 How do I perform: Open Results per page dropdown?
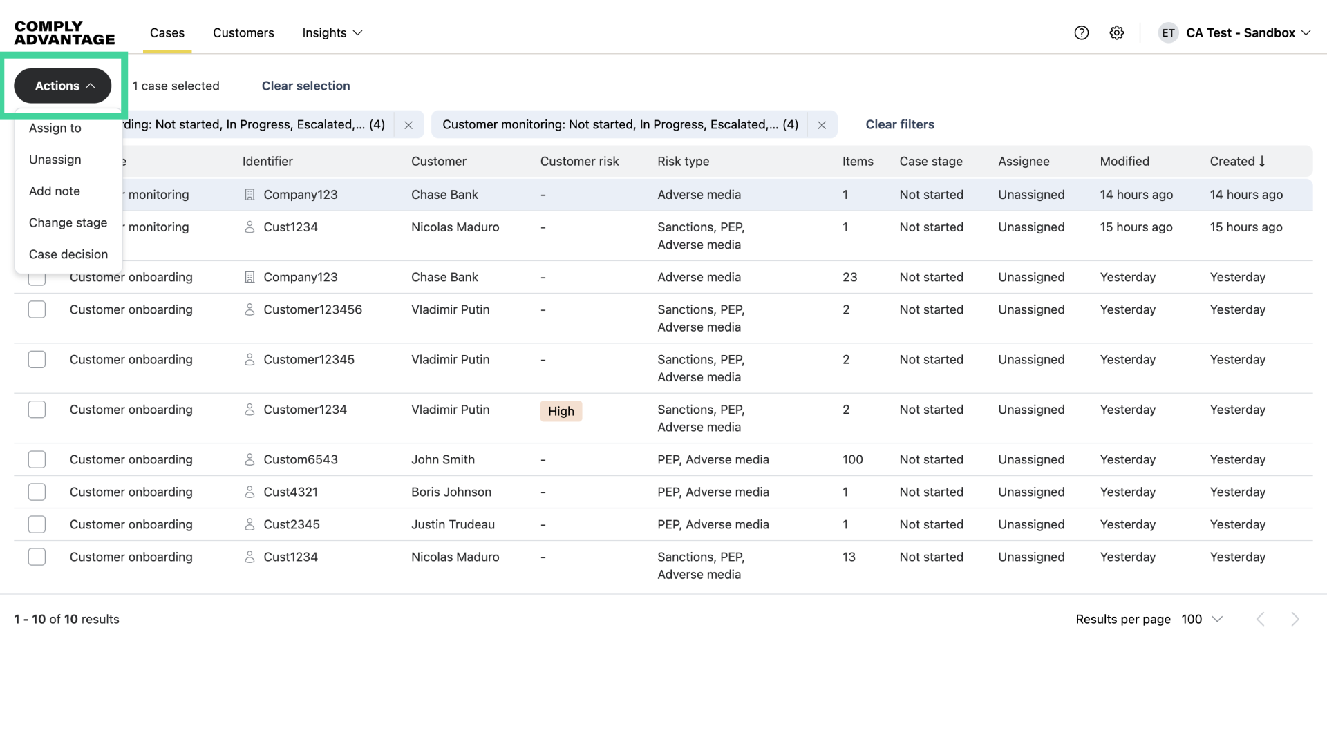click(1202, 619)
